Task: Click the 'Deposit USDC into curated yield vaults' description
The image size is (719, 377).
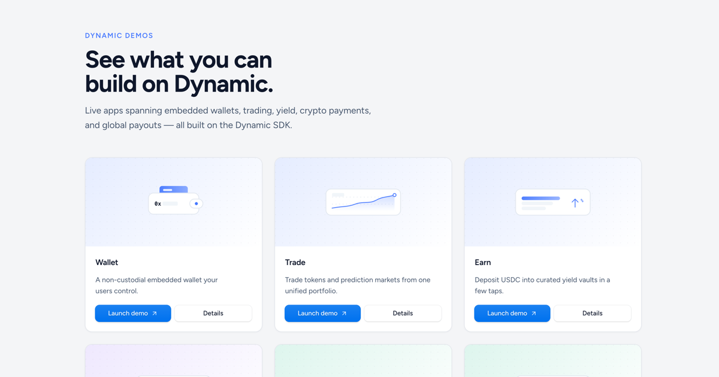Action: pyautogui.click(x=542, y=285)
